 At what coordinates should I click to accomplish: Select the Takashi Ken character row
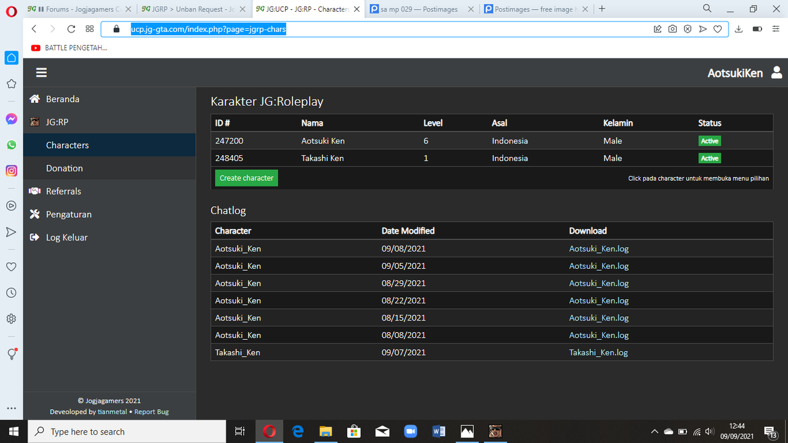tap(492, 158)
